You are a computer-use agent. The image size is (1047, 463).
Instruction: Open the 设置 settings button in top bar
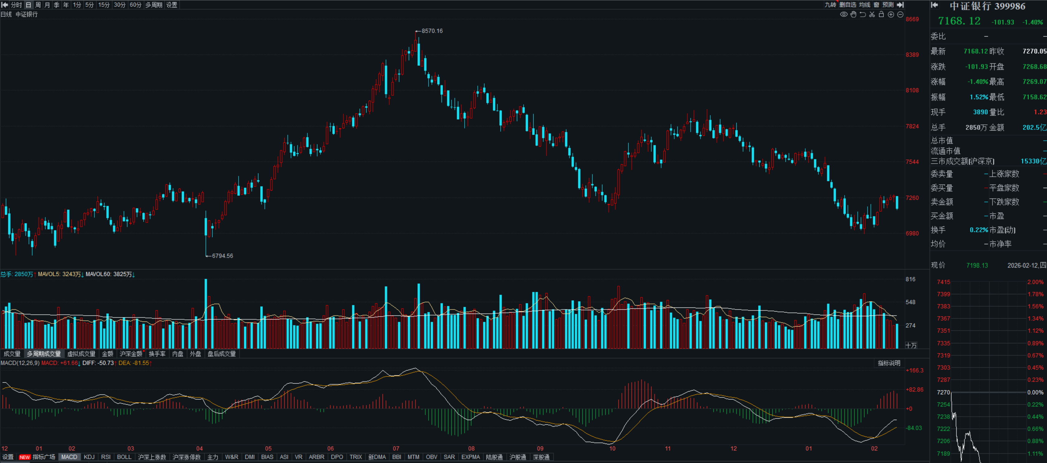coord(172,5)
